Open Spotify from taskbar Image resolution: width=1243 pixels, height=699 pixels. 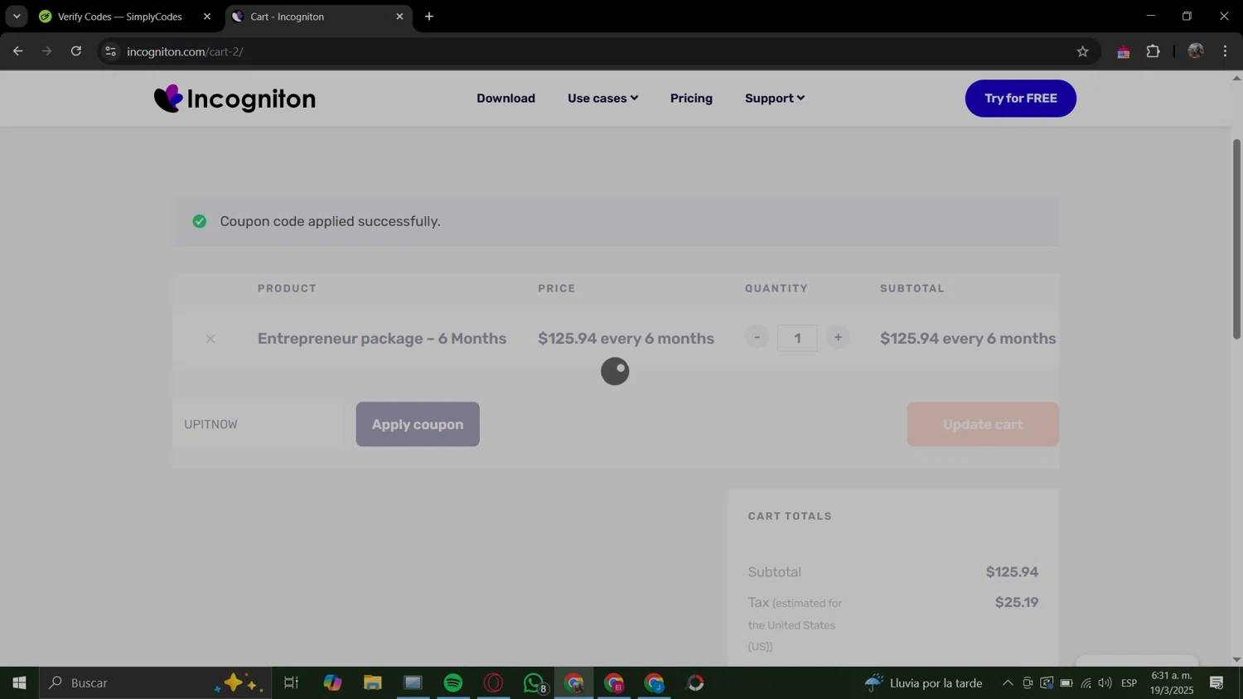(x=453, y=683)
